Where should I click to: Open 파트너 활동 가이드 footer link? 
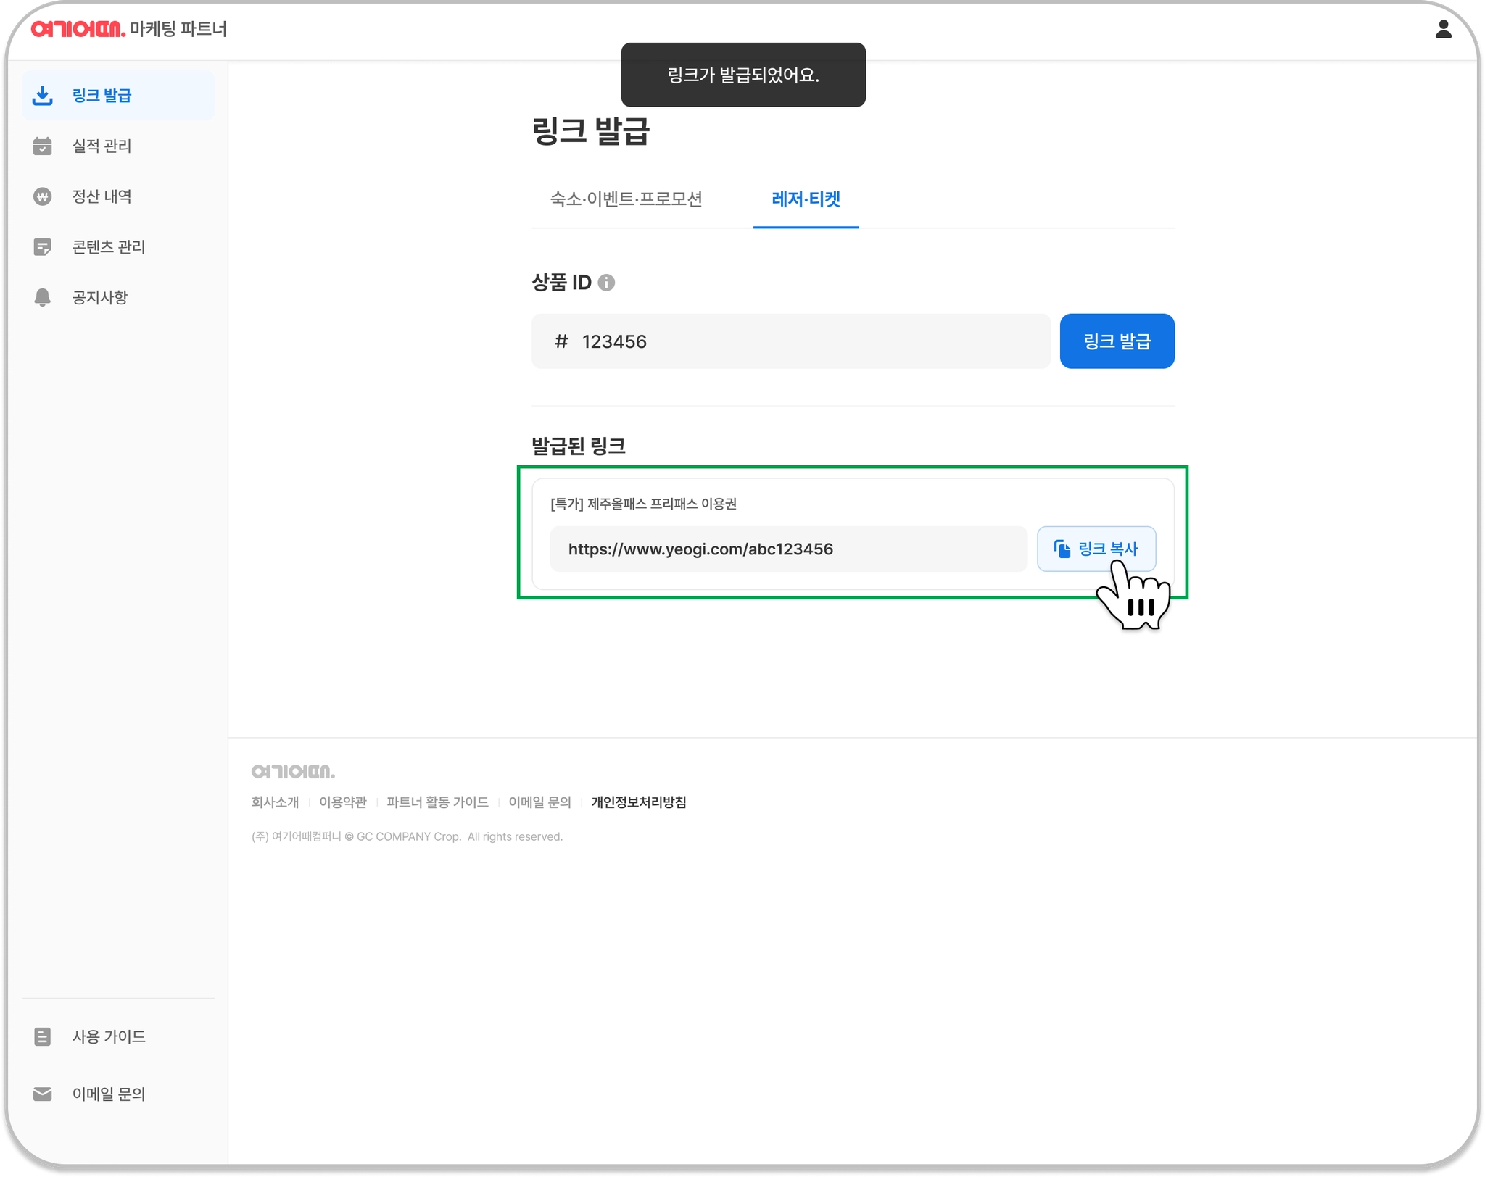(x=437, y=802)
